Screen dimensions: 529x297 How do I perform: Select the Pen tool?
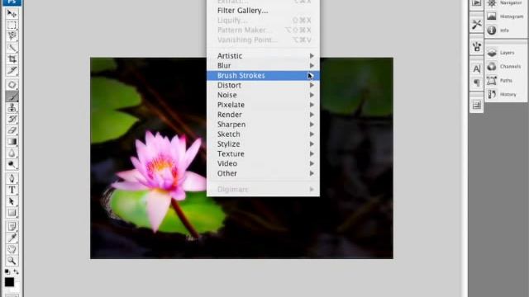tap(12, 178)
